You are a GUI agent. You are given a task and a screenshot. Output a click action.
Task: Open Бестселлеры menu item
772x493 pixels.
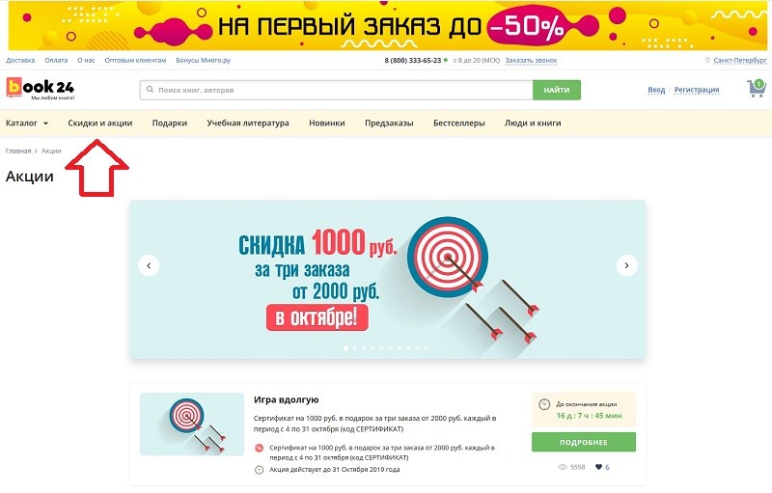click(x=459, y=123)
